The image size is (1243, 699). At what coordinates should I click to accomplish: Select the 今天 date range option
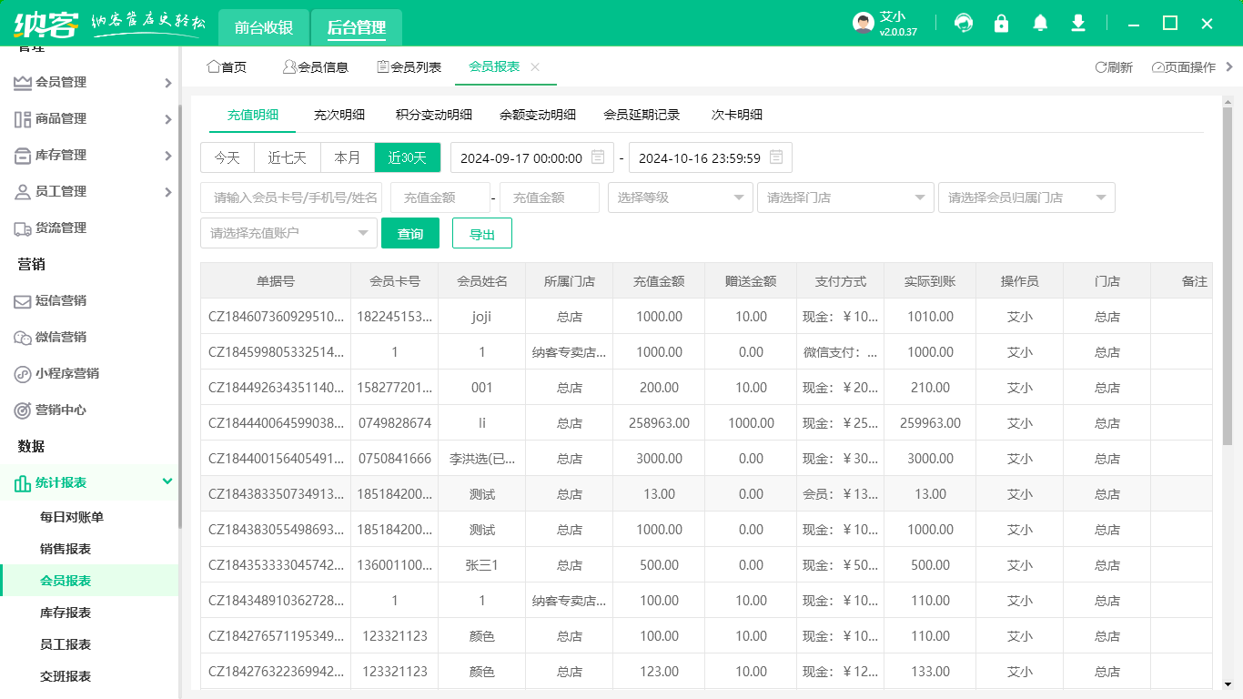coord(227,157)
